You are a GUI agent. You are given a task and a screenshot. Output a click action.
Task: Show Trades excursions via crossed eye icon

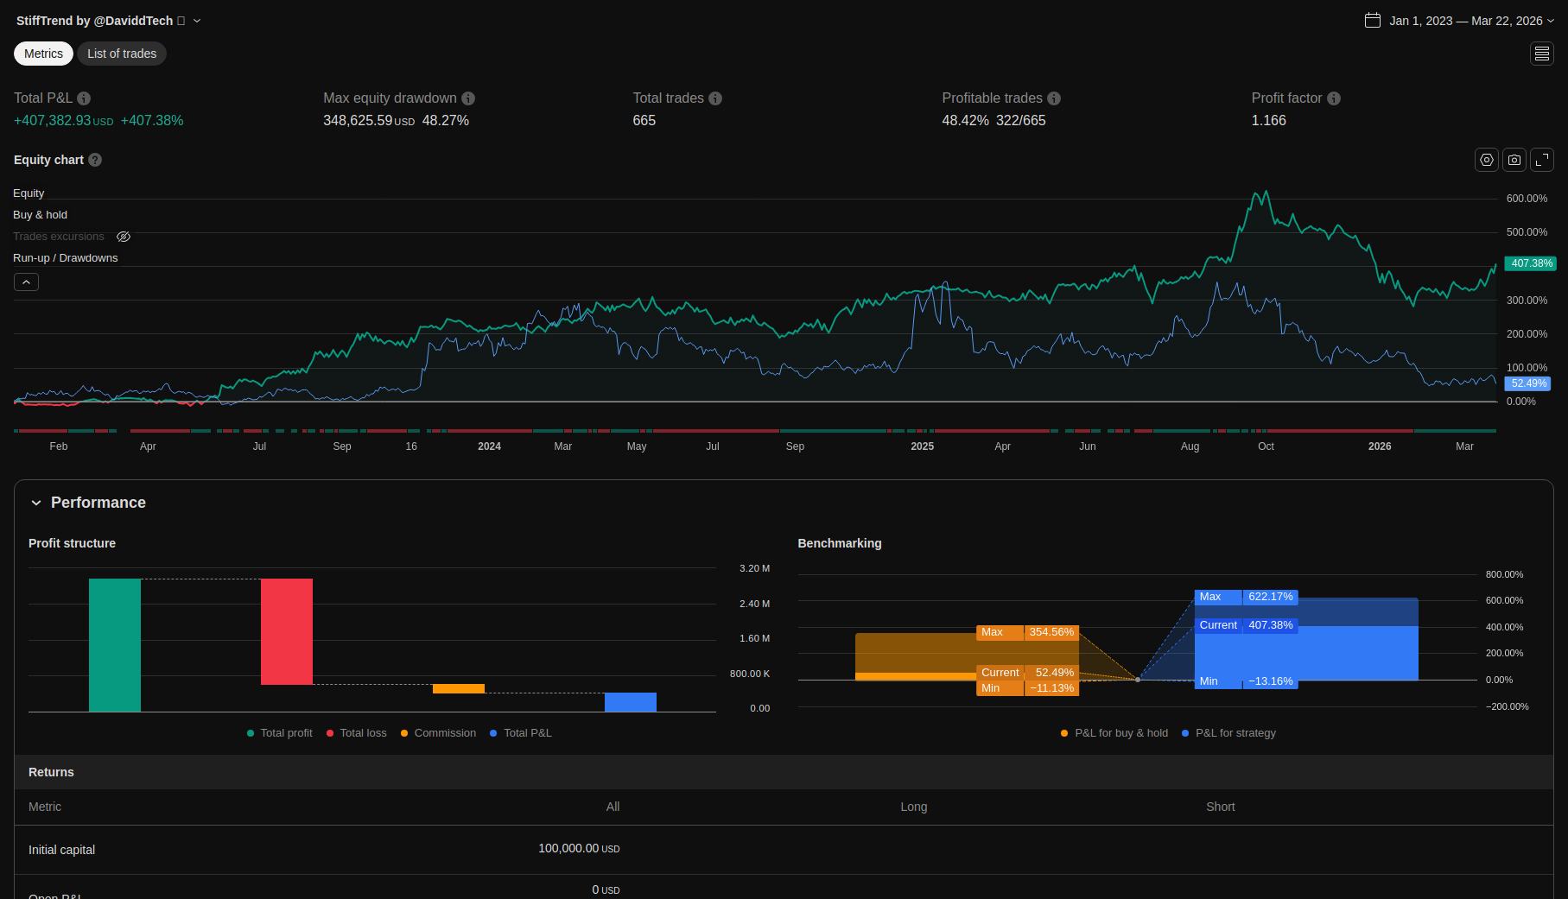pos(124,237)
